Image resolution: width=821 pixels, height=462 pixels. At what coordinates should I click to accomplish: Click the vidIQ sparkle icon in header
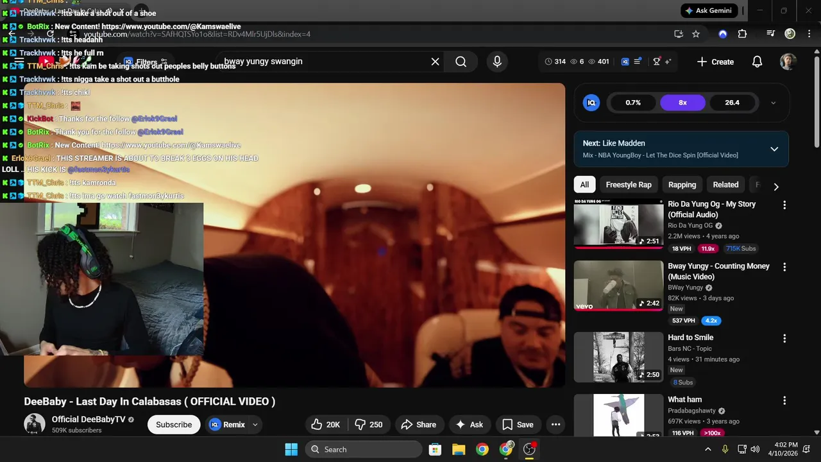pos(668,62)
